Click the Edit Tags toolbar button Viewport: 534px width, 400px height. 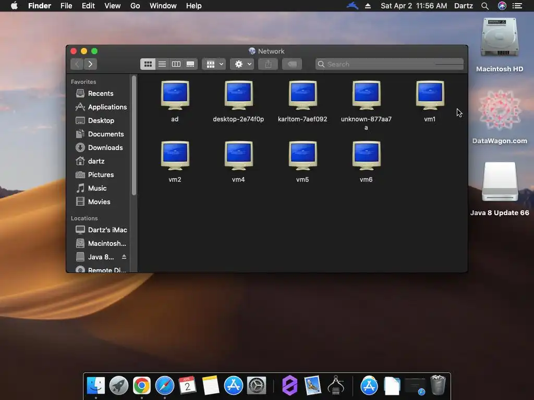click(x=293, y=64)
